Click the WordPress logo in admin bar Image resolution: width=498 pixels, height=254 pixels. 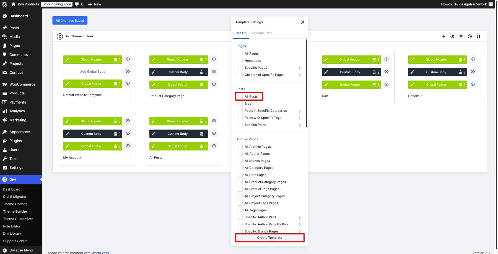pos(4,4)
